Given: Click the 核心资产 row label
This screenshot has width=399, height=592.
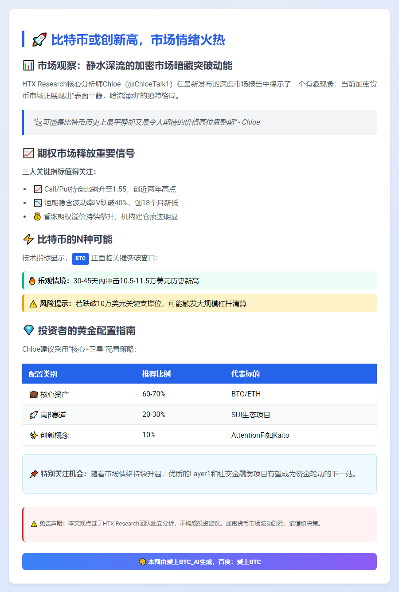Looking at the screenshot, I should [x=55, y=394].
